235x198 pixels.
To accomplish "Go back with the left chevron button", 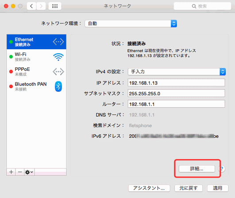I will 31,6.
